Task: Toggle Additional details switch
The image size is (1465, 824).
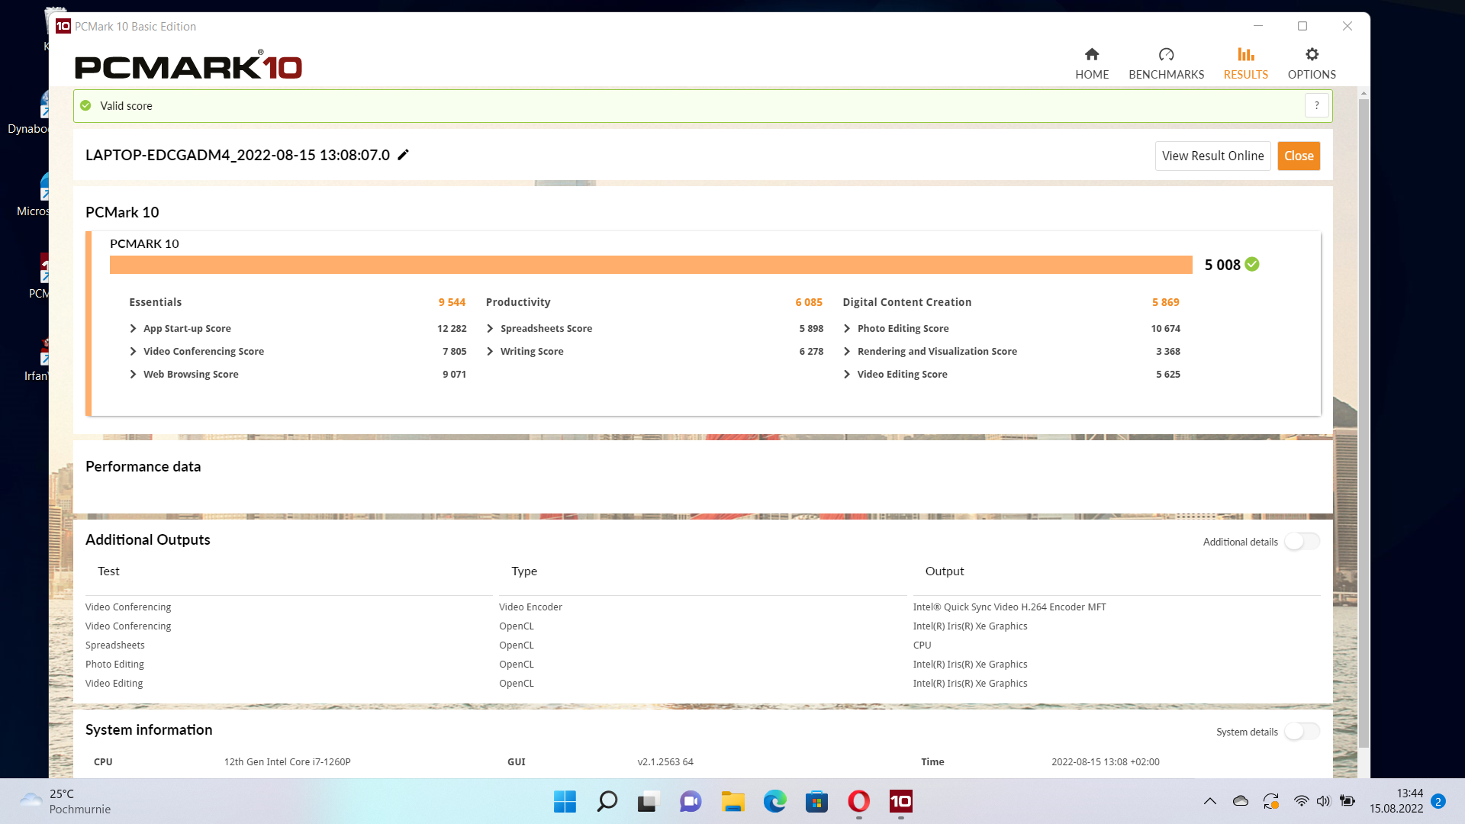Action: click(x=1302, y=541)
